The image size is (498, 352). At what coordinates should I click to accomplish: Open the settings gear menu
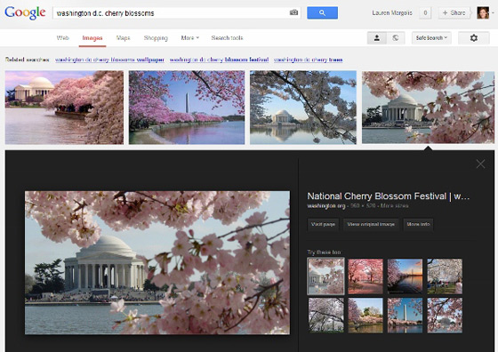473,38
